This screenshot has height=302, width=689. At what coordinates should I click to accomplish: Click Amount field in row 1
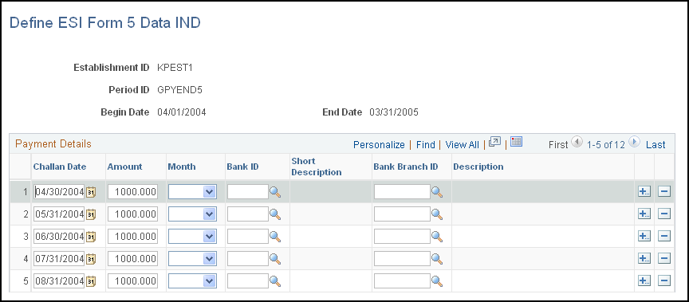pos(132,192)
